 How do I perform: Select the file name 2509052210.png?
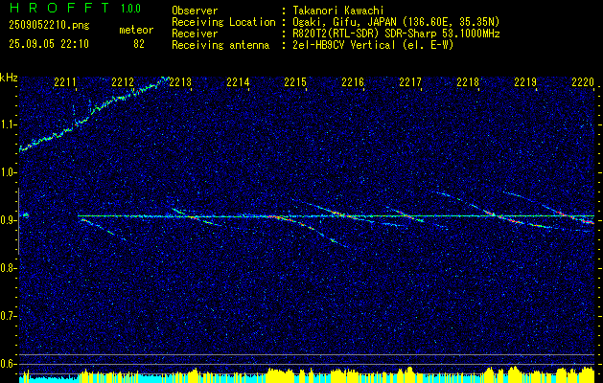click(49, 26)
